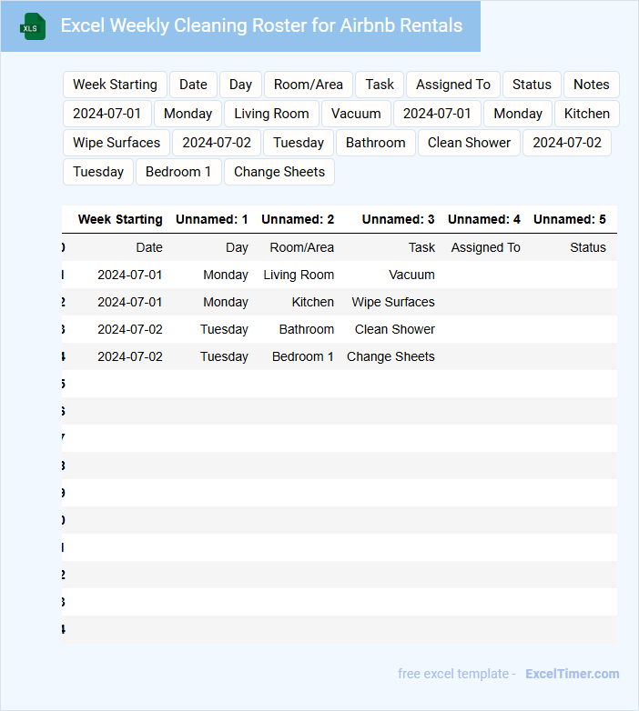639x711 pixels.
Task: Click the 'Week Starting' table column header
Action: click(120, 219)
